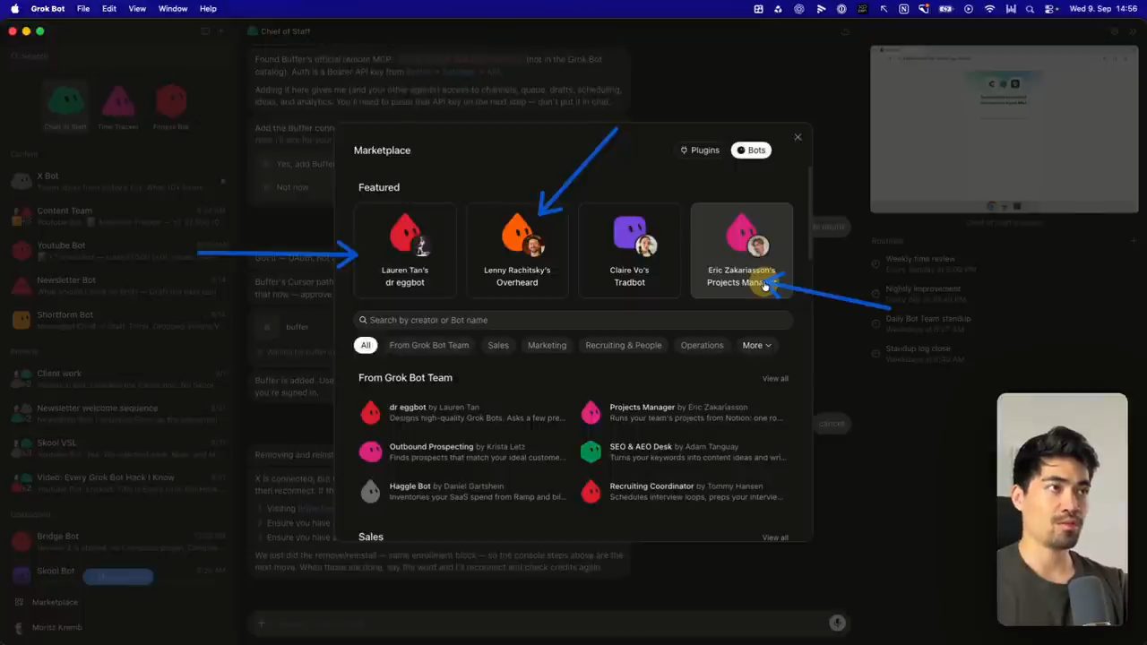This screenshot has width=1147, height=645.
Task: Click the green SEO & AEO Desk icon
Action: 591,451
